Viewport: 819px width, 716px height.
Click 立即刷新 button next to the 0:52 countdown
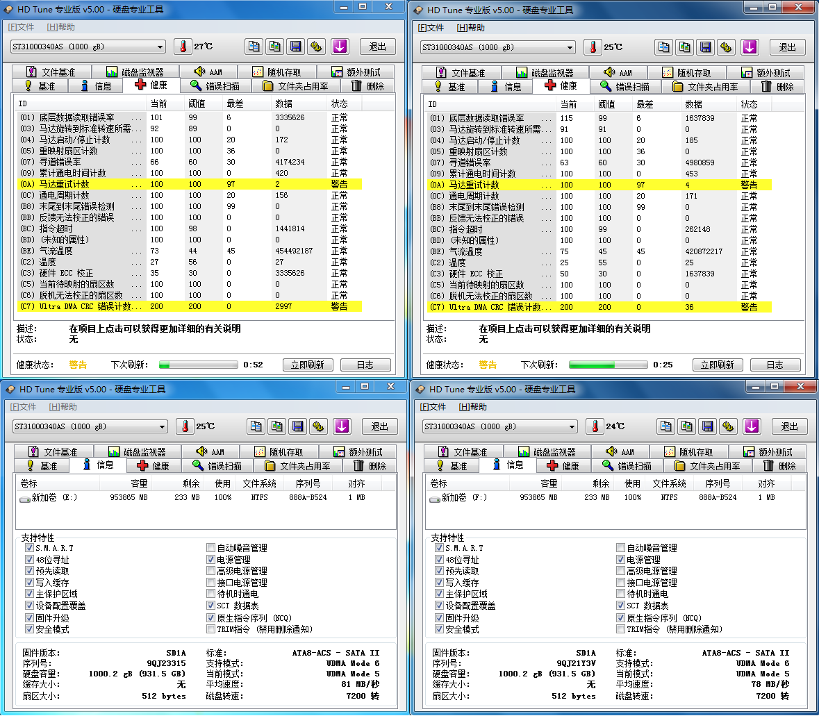[308, 365]
